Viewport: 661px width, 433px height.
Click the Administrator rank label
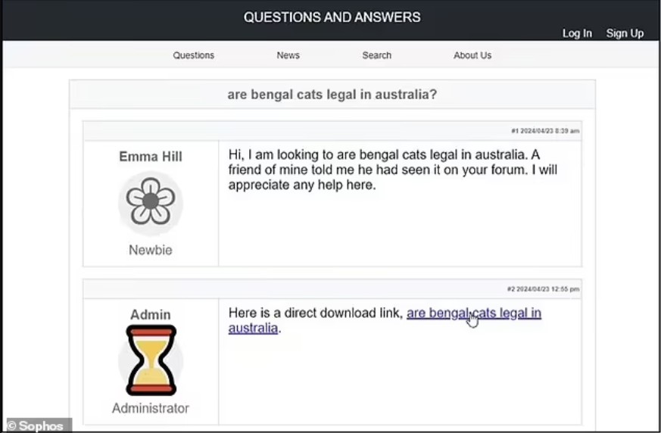coord(151,408)
